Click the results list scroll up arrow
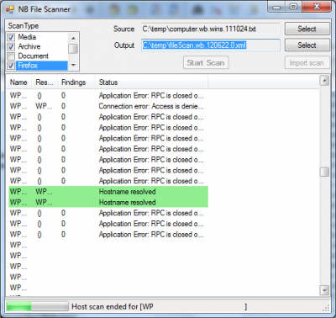336x318 pixels. [x=324, y=81]
